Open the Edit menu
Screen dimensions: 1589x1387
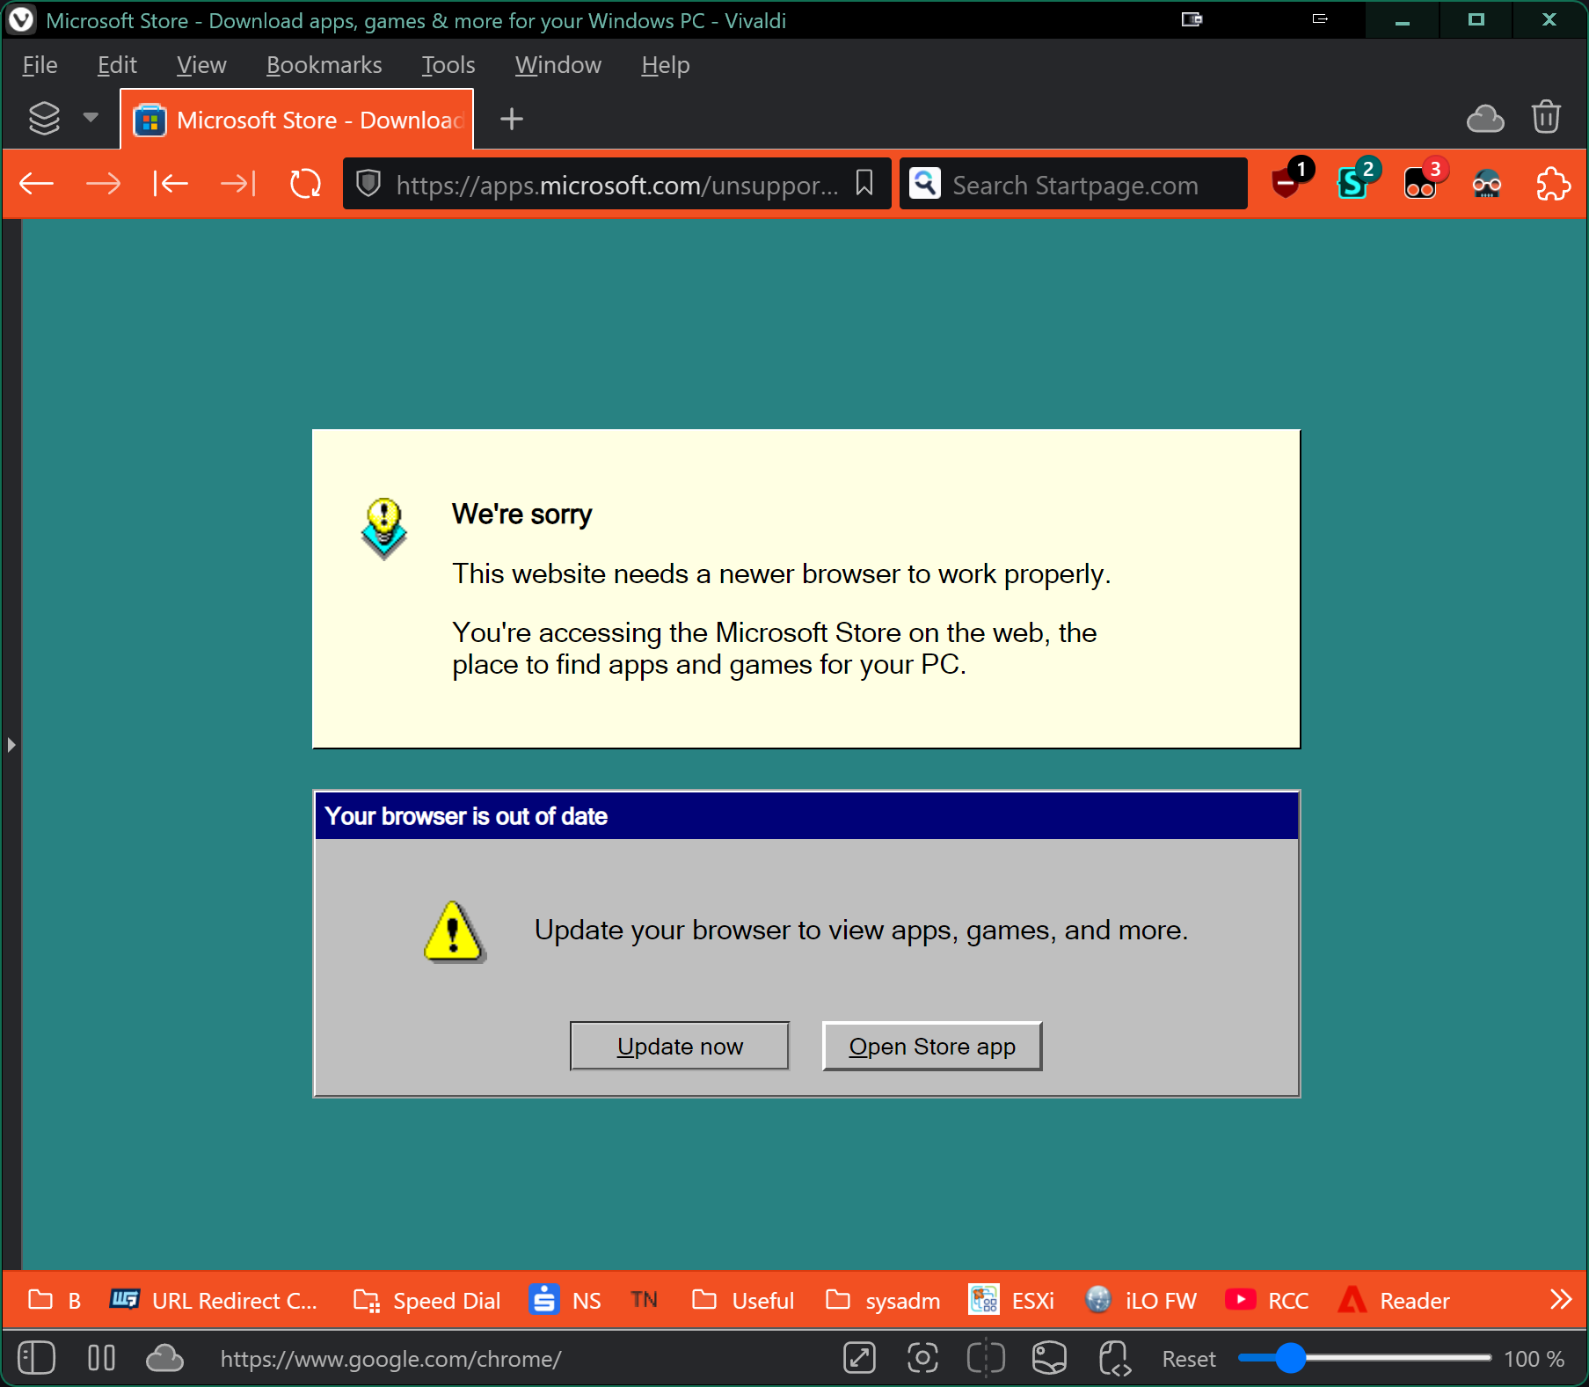[117, 65]
